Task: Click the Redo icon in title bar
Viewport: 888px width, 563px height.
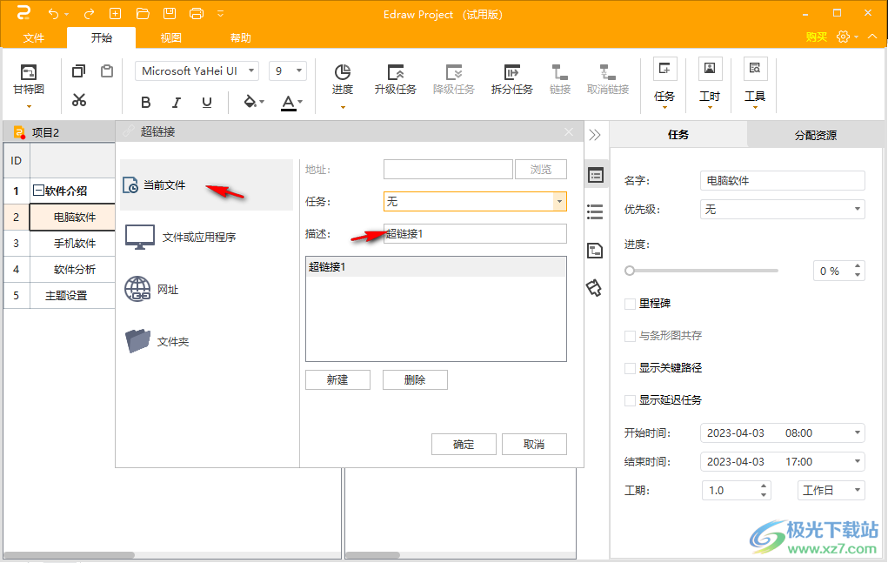Action: click(x=89, y=14)
